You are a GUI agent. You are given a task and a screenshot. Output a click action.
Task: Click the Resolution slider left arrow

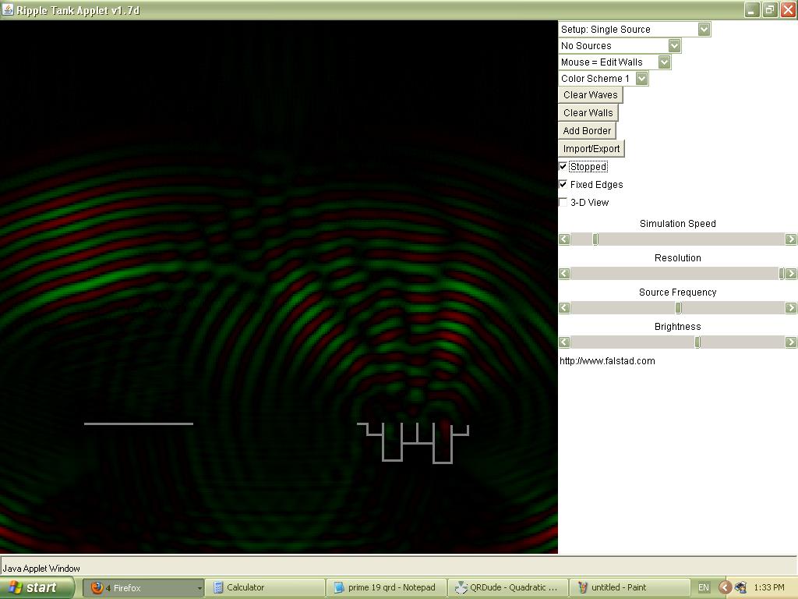pyautogui.click(x=564, y=274)
